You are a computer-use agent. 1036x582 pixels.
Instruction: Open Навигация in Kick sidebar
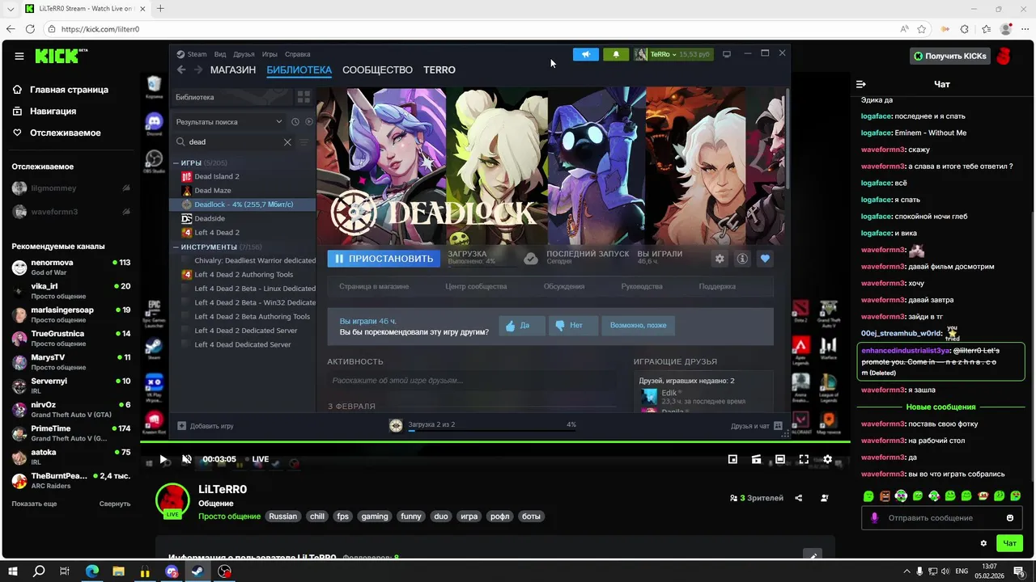tap(53, 111)
